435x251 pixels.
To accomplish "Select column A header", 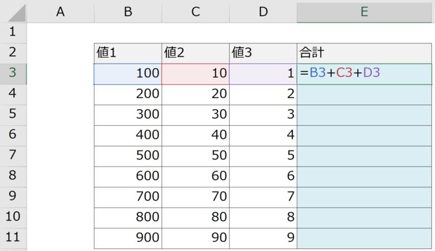I will pos(60,12).
